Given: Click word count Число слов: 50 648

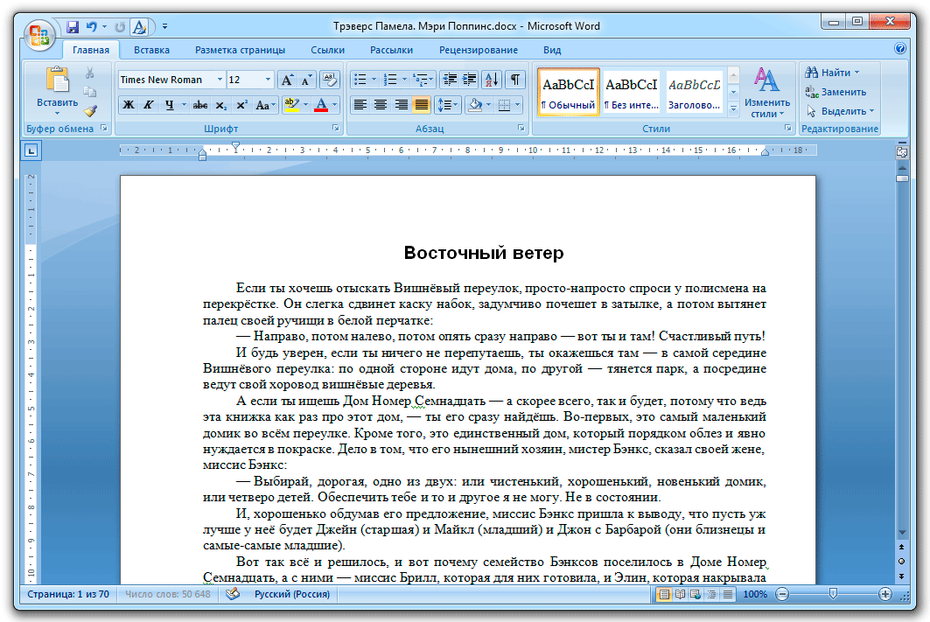Looking at the screenshot, I should point(167,594).
